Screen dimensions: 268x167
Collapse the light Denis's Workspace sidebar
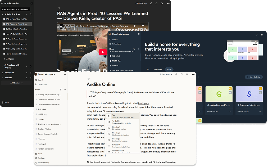pyautogui.click(x=65, y=75)
